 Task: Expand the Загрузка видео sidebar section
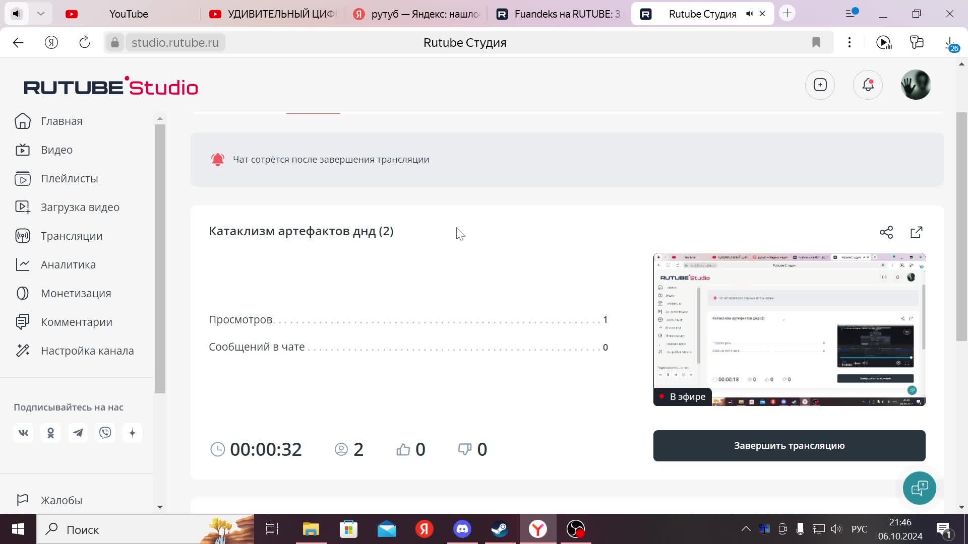tap(80, 207)
